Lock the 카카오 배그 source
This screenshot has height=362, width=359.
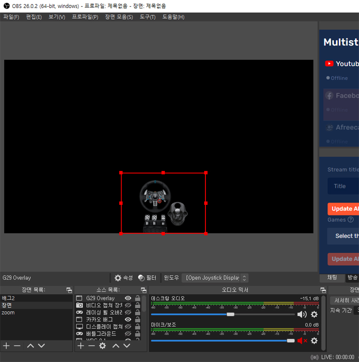pyautogui.click(x=137, y=319)
